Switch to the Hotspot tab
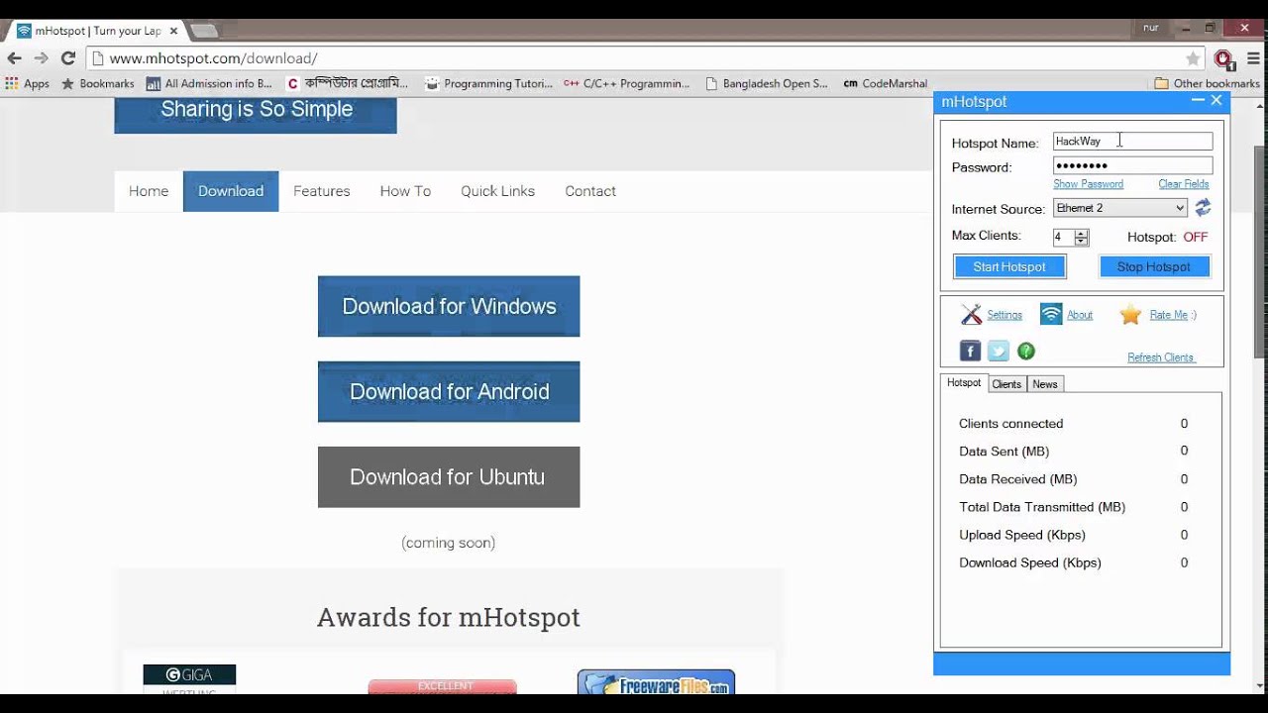 point(964,383)
